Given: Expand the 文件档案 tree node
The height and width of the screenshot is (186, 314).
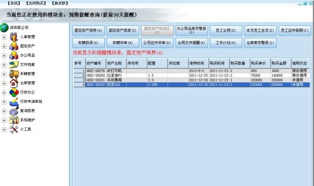Looking at the screenshot, I should 4,65.
